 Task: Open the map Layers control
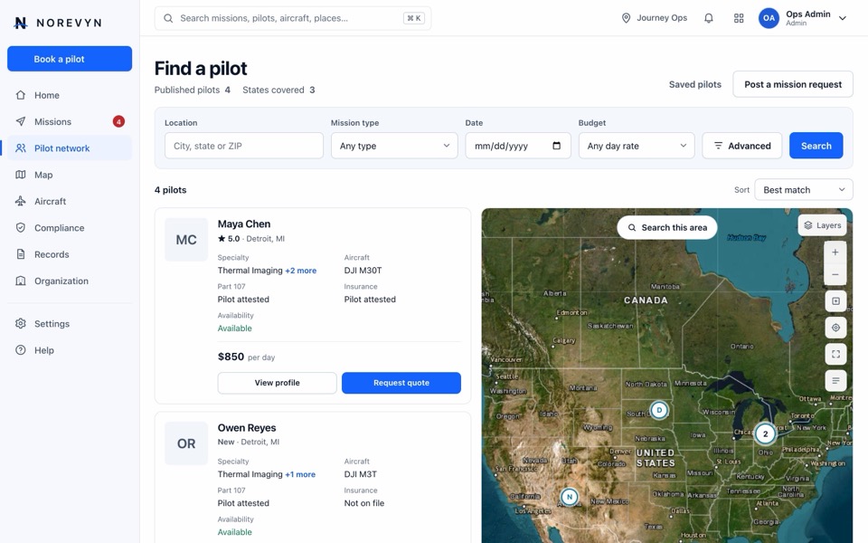pyautogui.click(x=822, y=225)
